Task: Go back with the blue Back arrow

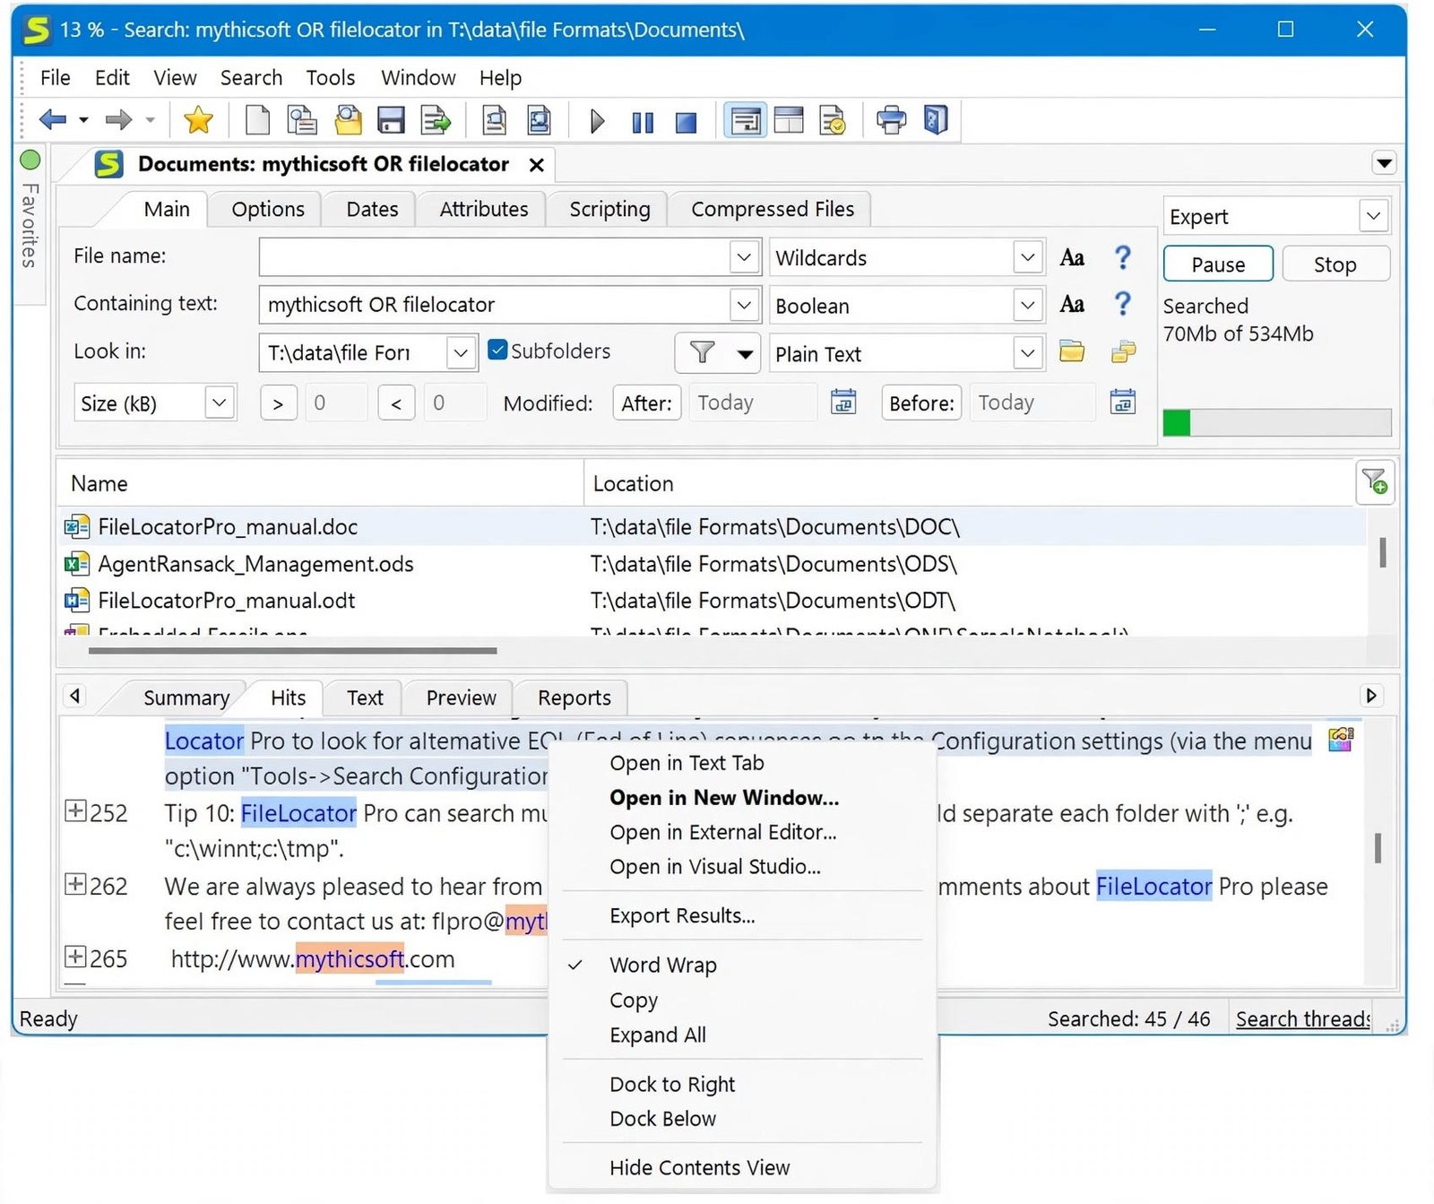Action: pos(53,119)
